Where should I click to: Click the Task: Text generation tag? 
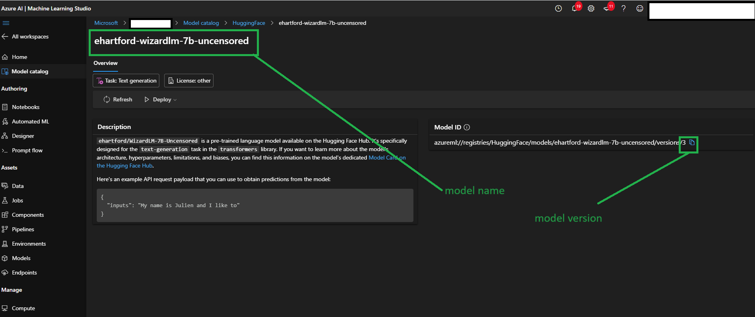126,81
